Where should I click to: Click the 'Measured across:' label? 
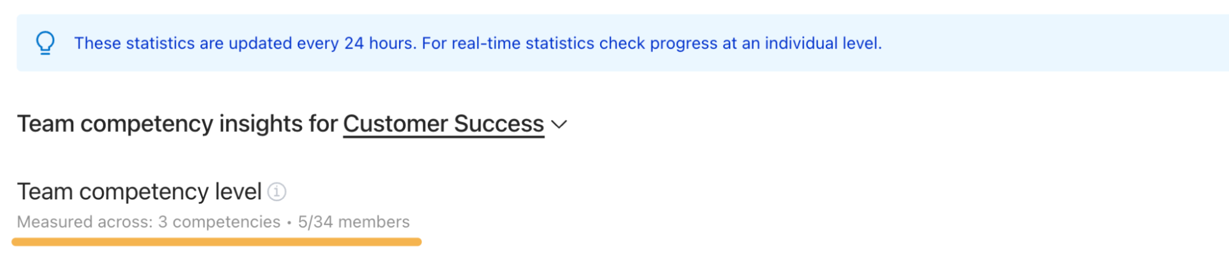[x=85, y=221]
